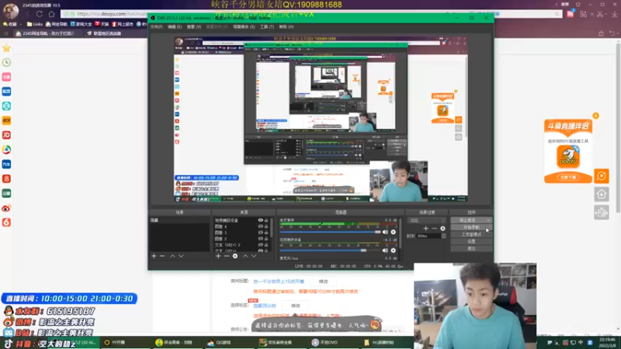Open the 文件(F) menu in OBS
Image resolution: width=621 pixels, height=349 pixels.
click(156, 27)
